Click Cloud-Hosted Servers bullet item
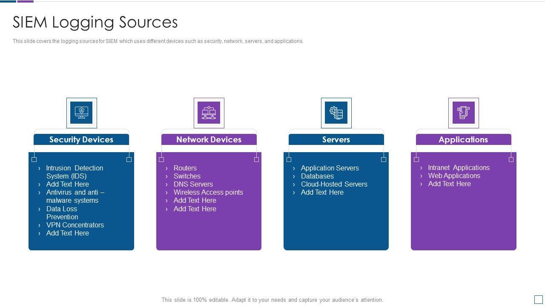This screenshot has height=306, width=545. (x=334, y=184)
